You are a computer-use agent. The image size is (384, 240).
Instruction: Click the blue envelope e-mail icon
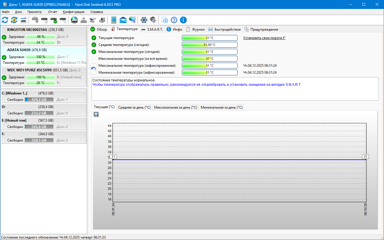pyautogui.click(x=123, y=20)
